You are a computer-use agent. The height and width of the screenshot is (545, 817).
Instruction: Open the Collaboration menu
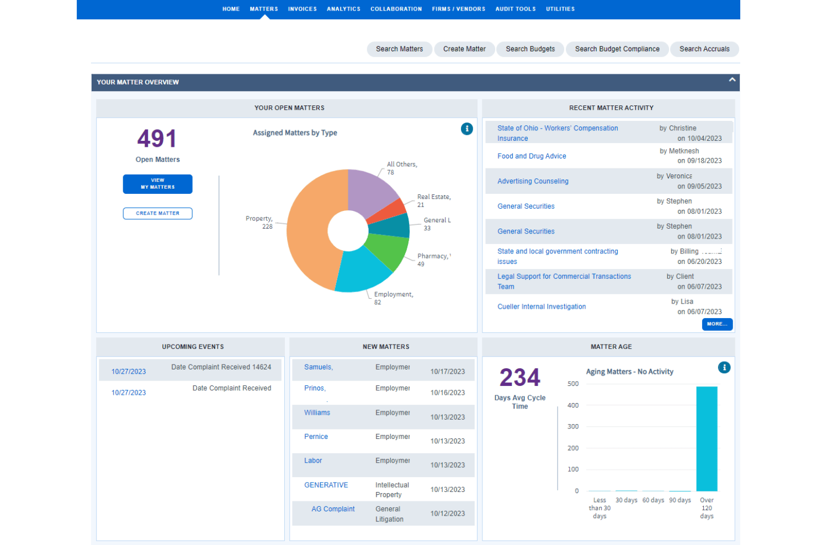coord(396,9)
